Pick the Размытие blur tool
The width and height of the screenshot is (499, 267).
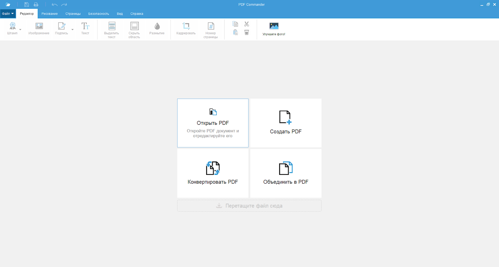(x=157, y=28)
